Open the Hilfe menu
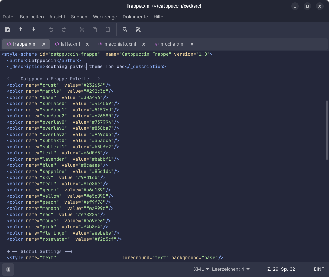Image resolution: width=329 pixels, height=277 pixels. (158, 17)
